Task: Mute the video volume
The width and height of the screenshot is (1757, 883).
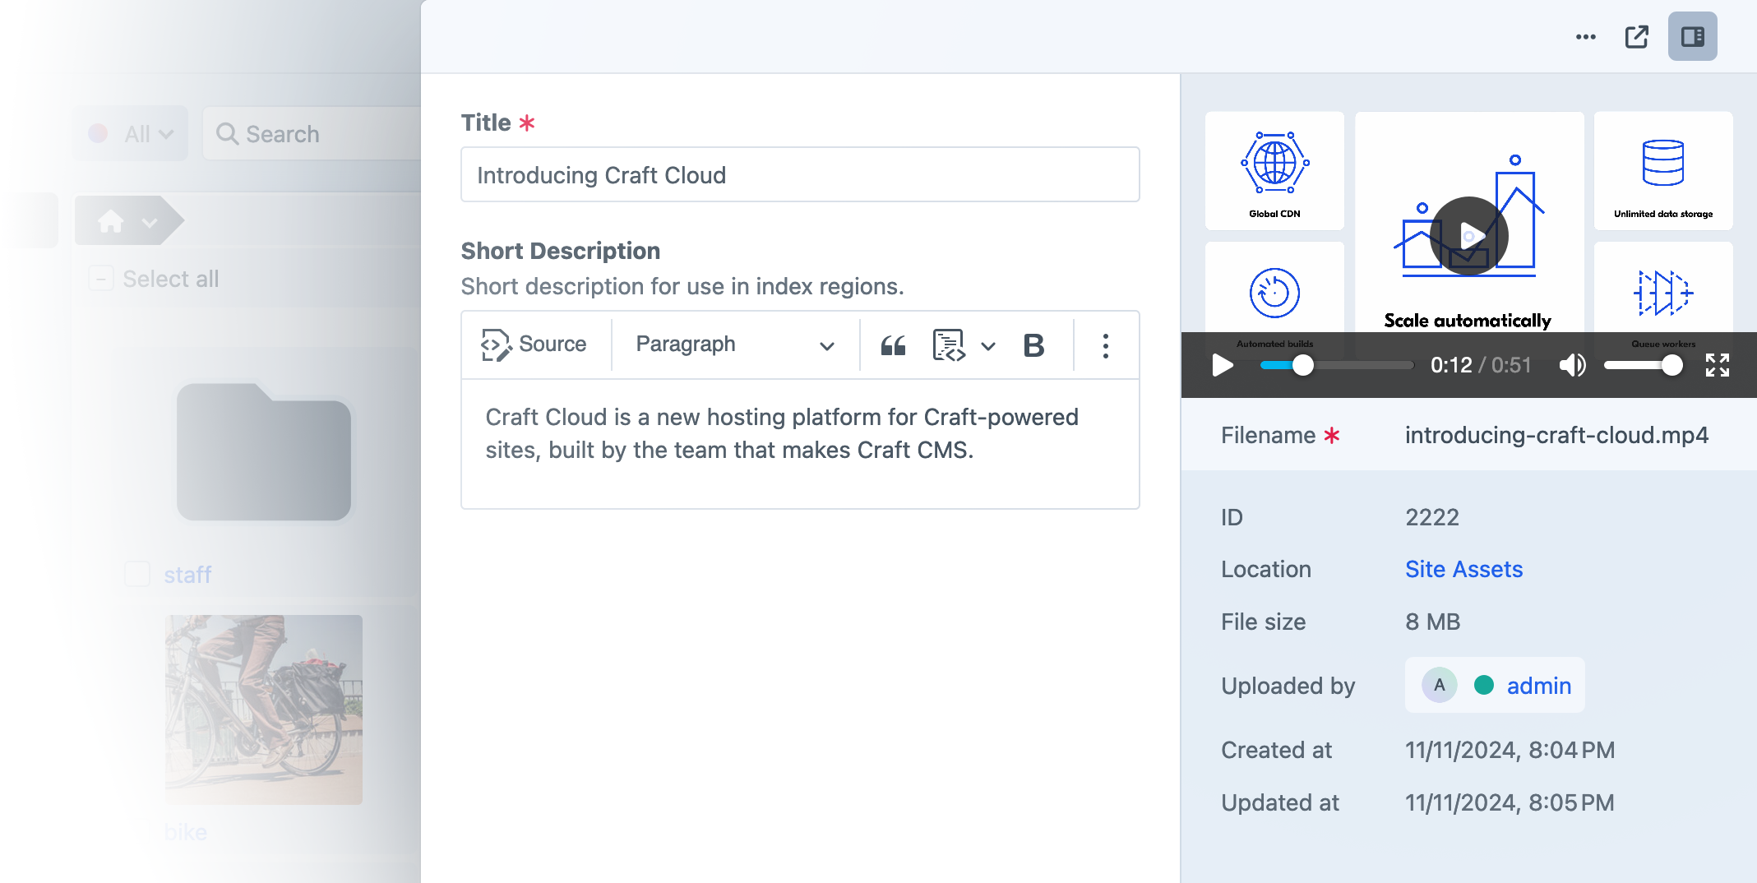Action: tap(1571, 365)
